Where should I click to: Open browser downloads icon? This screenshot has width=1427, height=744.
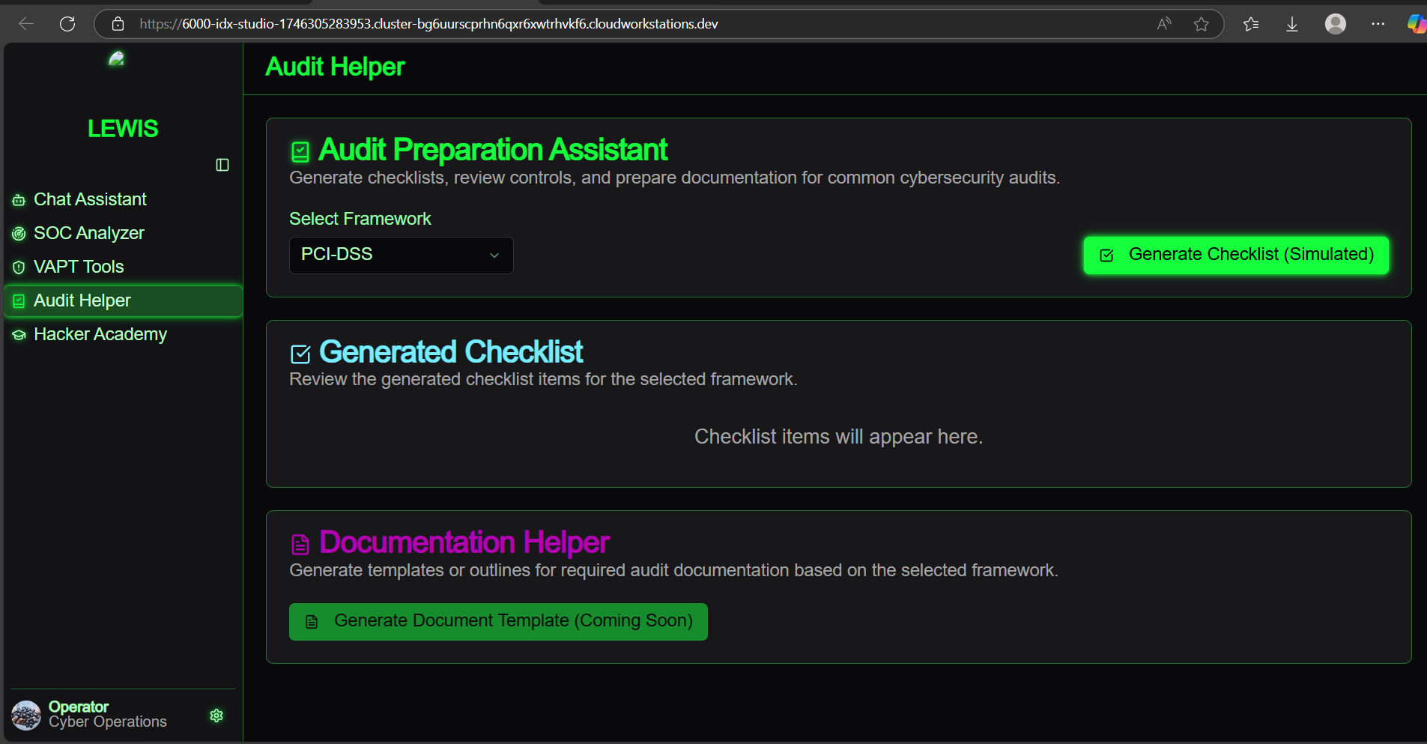pyautogui.click(x=1292, y=24)
